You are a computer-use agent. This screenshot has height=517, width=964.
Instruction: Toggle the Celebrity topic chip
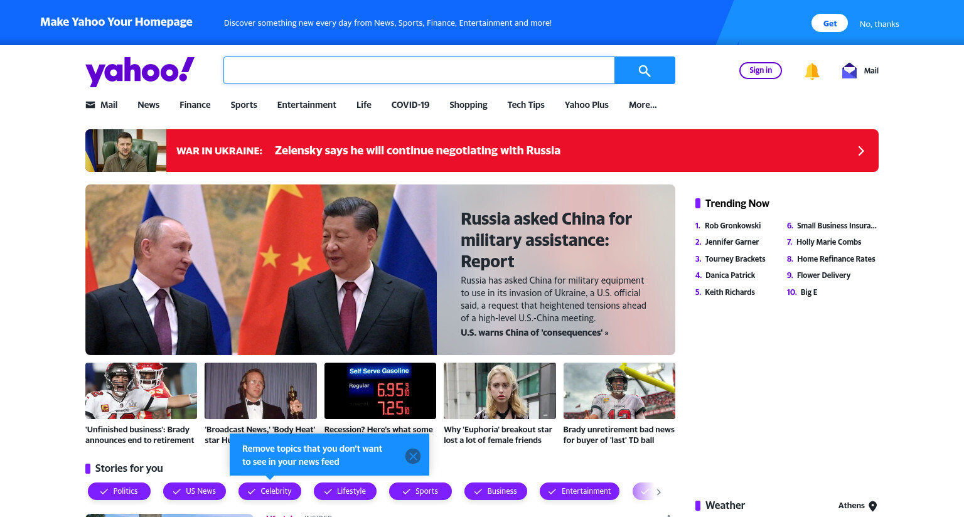point(270,491)
